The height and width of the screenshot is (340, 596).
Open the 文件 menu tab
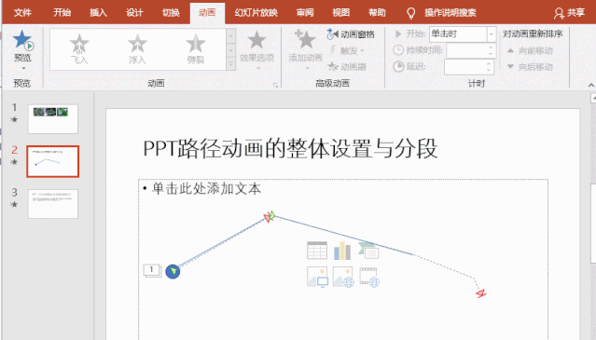(x=22, y=12)
